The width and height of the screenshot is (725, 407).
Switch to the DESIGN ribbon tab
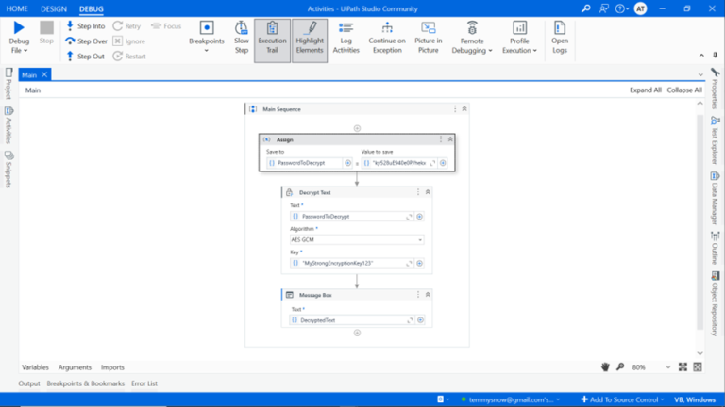click(x=54, y=8)
